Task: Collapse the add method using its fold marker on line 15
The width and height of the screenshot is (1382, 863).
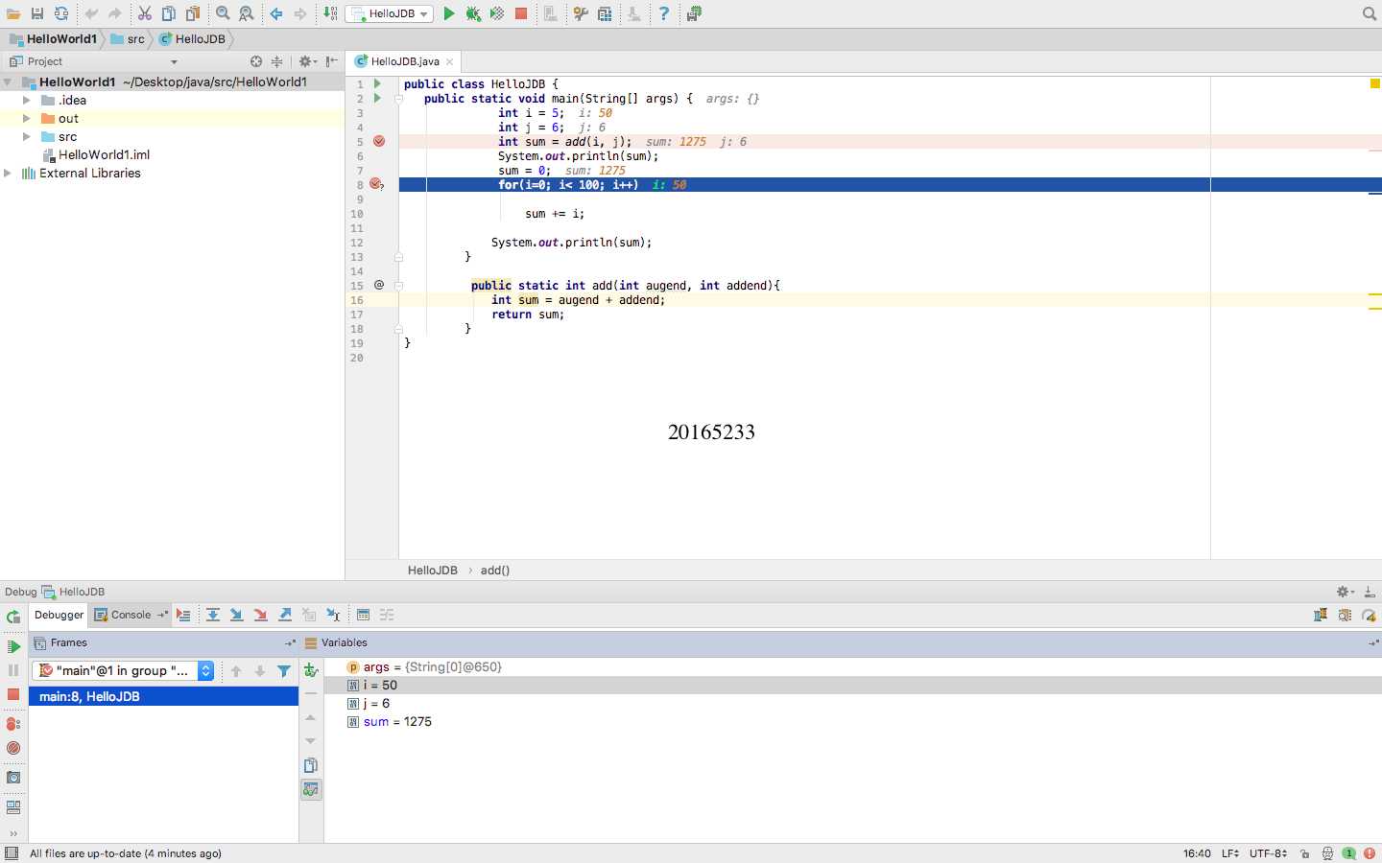Action: pyautogui.click(x=398, y=285)
